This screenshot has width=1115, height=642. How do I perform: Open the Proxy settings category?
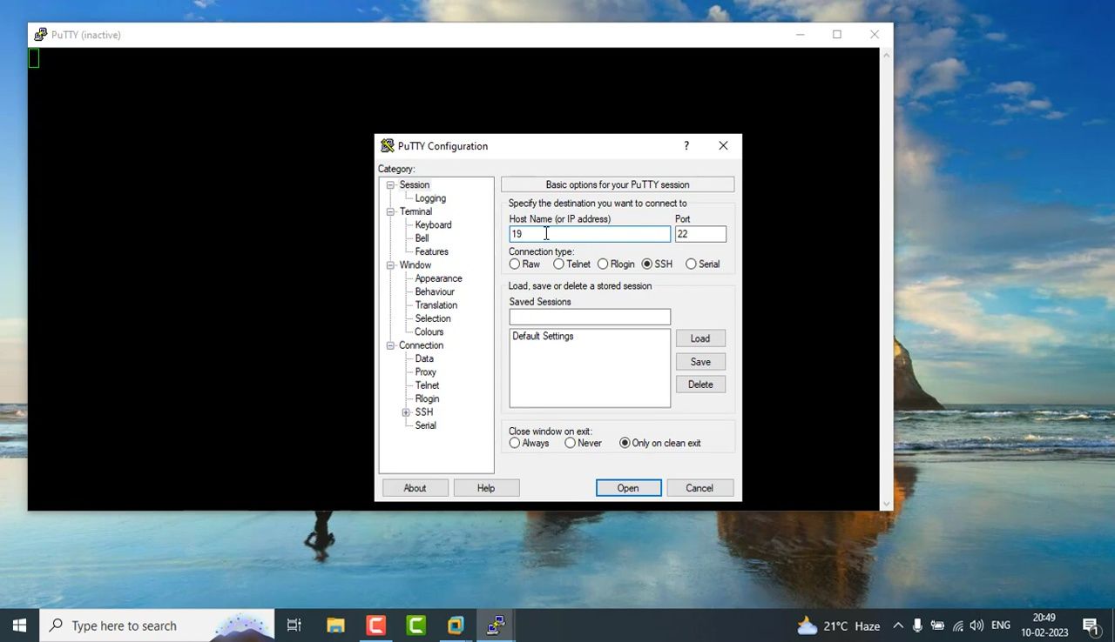(426, 371)
